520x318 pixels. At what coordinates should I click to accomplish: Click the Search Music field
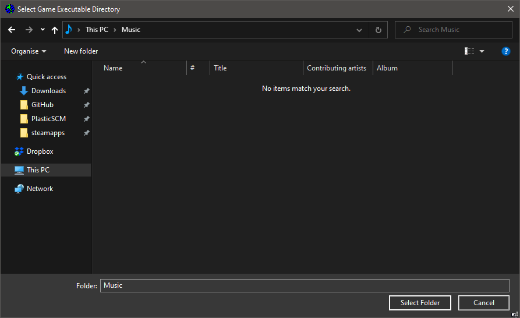tap(454, 30)
